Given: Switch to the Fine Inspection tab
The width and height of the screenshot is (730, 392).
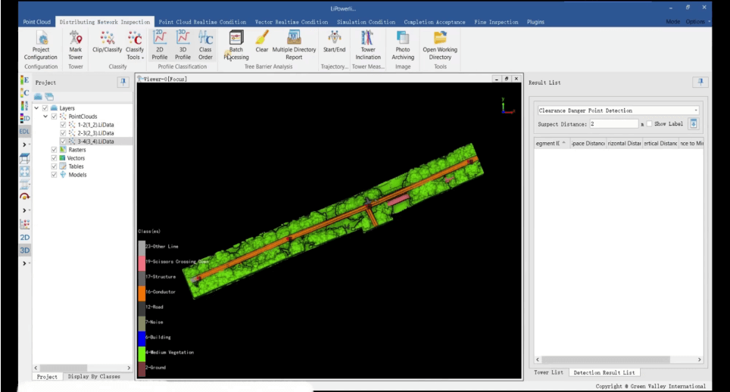Looking at the screenshot, I should (x=495, y=22).
